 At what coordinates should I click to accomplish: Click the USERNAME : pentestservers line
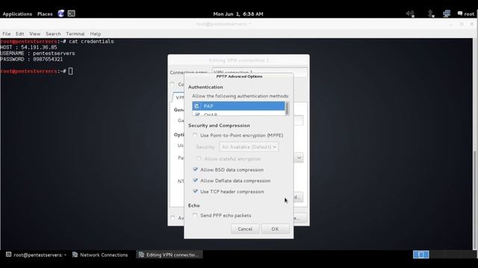[x=37, y=53]
